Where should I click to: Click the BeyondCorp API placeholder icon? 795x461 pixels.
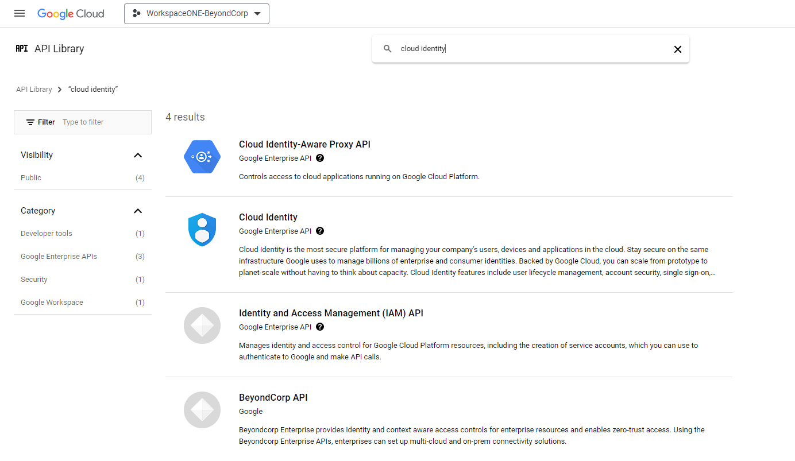pos(202,410)
